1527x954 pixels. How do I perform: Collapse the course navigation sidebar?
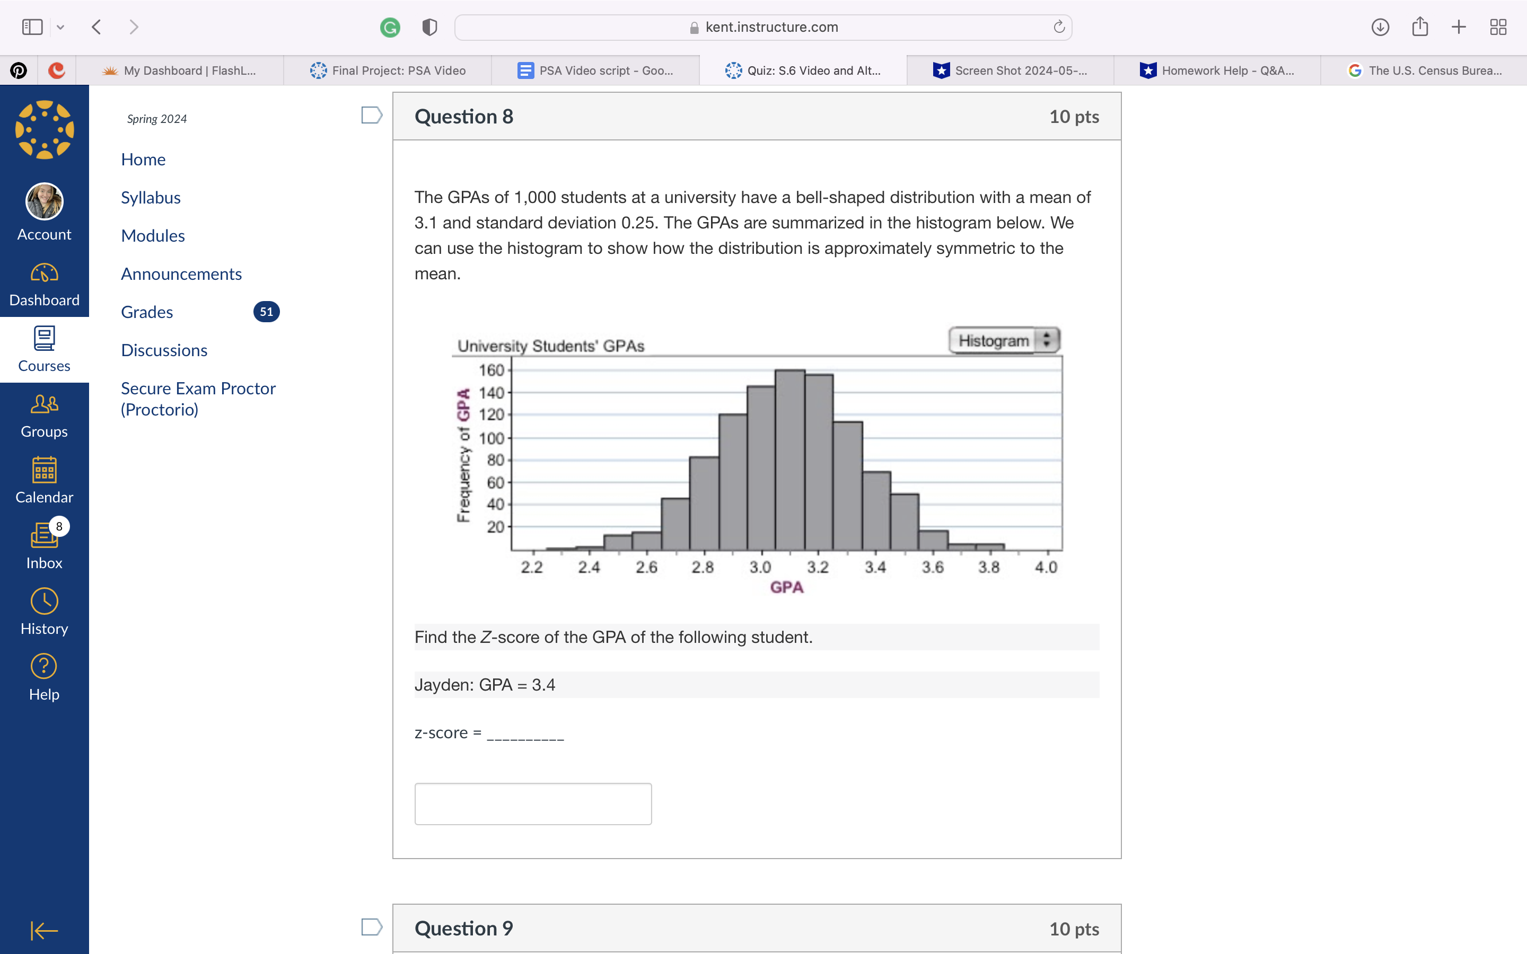[x=43, y=931]
